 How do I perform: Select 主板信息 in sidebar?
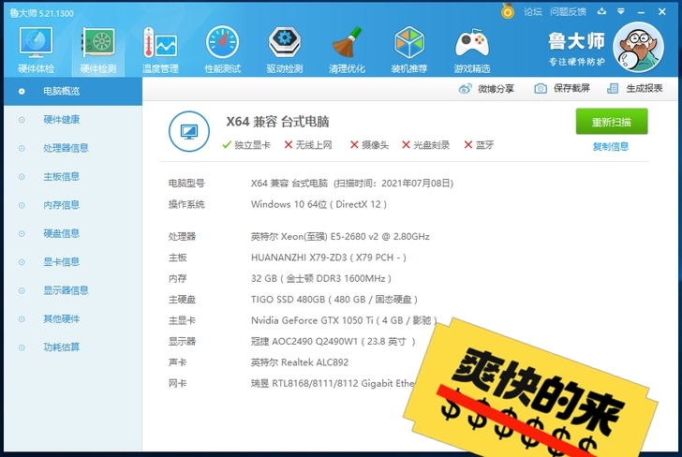point(73,177)
